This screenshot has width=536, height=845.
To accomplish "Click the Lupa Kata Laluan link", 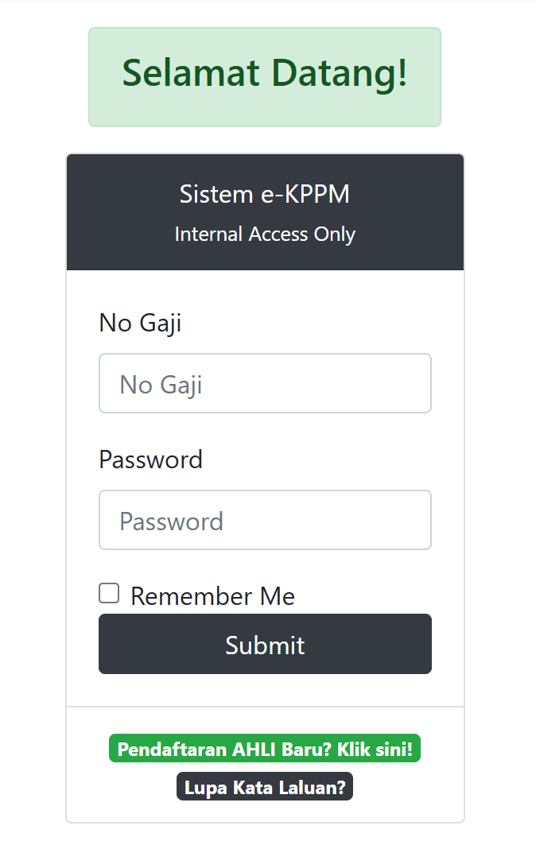I will pos(265,788).
